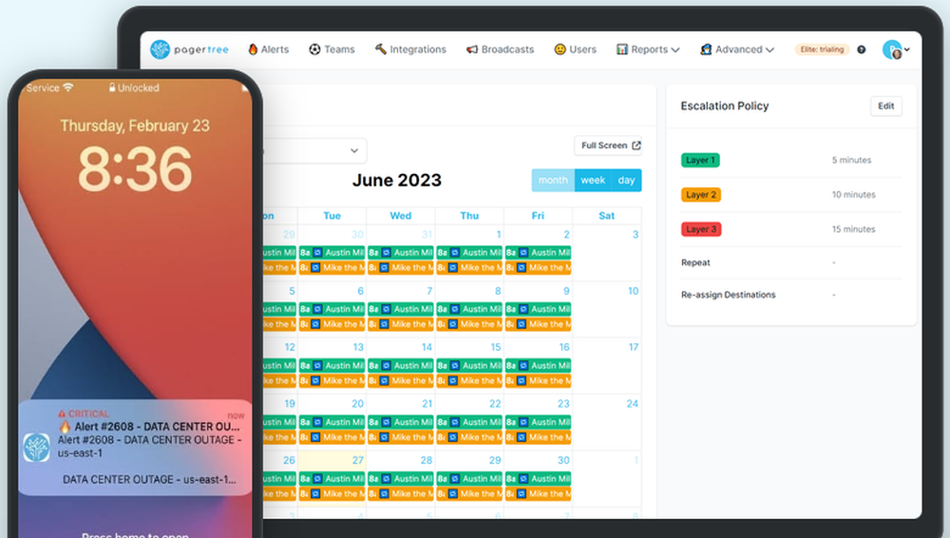The width and height of the screenshot is (950, 538).
Task: Open the Austin Mil shift on Wednesday June 28
Action: (401, 478)
